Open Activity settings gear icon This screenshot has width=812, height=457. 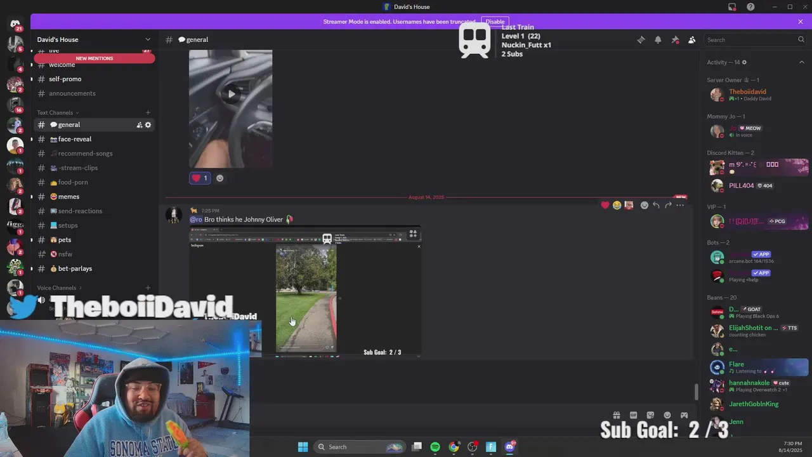point(744,62)
